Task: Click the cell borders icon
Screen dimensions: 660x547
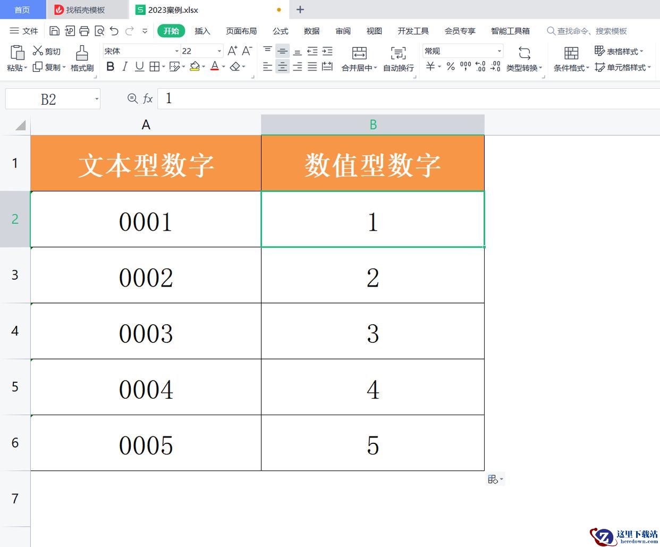Action: [x=154, y=66]
